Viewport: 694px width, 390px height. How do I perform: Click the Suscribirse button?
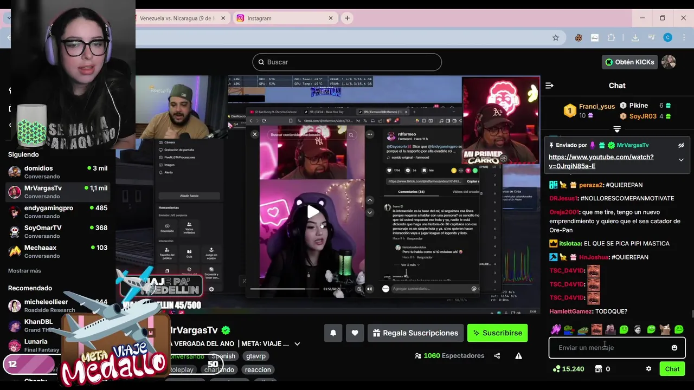tap(498, 333)
